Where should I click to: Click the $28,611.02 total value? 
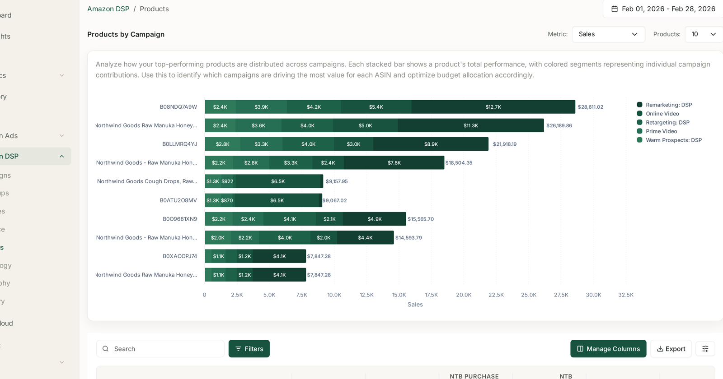point(590,107)
